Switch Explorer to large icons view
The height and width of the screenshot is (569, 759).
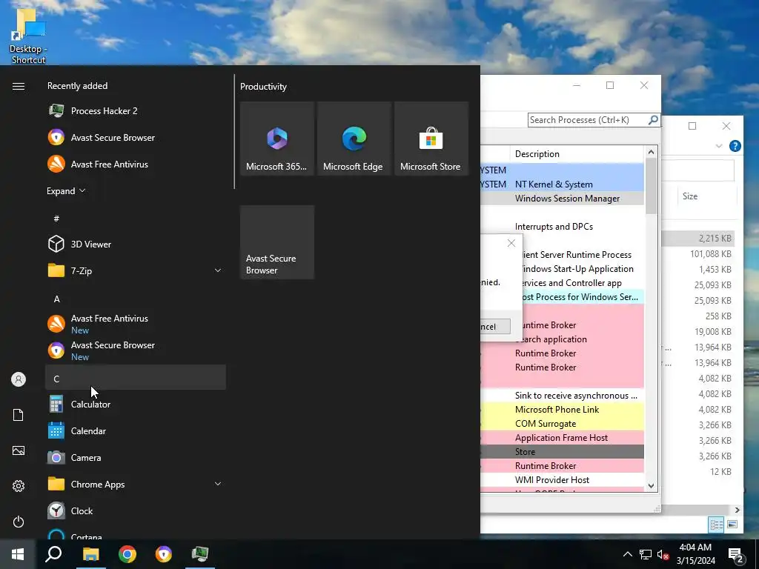(732, 525)
